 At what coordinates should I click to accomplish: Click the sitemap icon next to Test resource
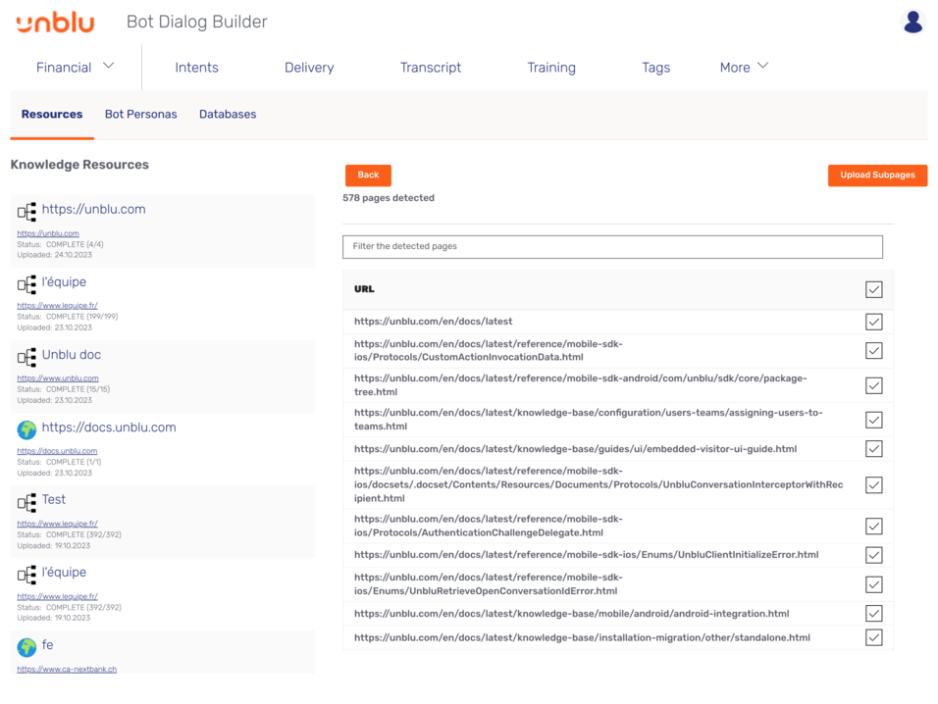pyautogui.click(x=26, y=500)
